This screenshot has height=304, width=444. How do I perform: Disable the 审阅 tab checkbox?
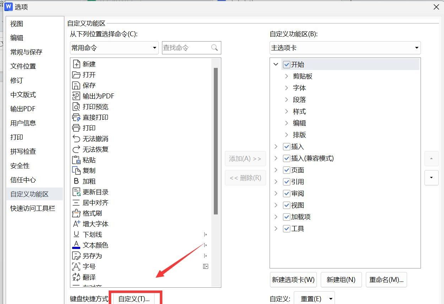(287, 193)
